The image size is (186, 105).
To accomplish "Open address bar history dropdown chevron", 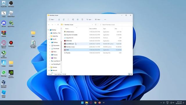I will click(x=92, y=24).
